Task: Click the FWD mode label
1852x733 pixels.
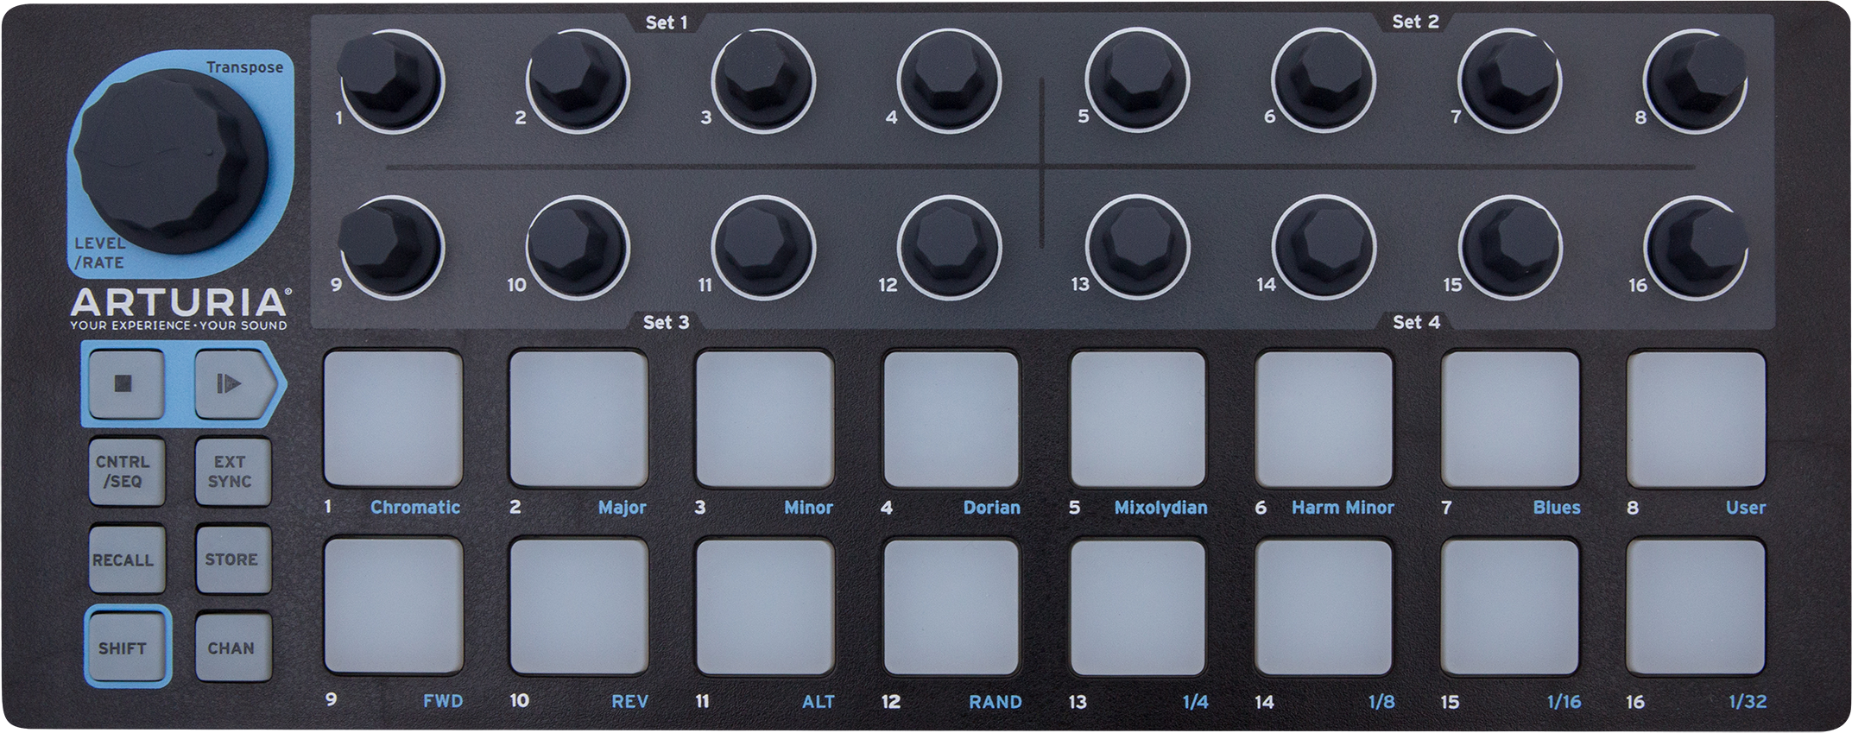Action: click(443, 701)
